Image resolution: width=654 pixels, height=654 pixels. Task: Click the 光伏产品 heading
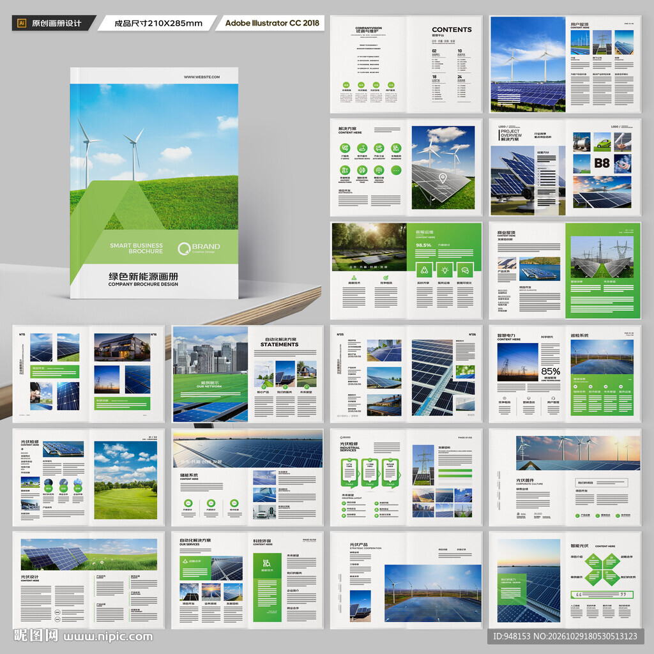tap(359, 545)
